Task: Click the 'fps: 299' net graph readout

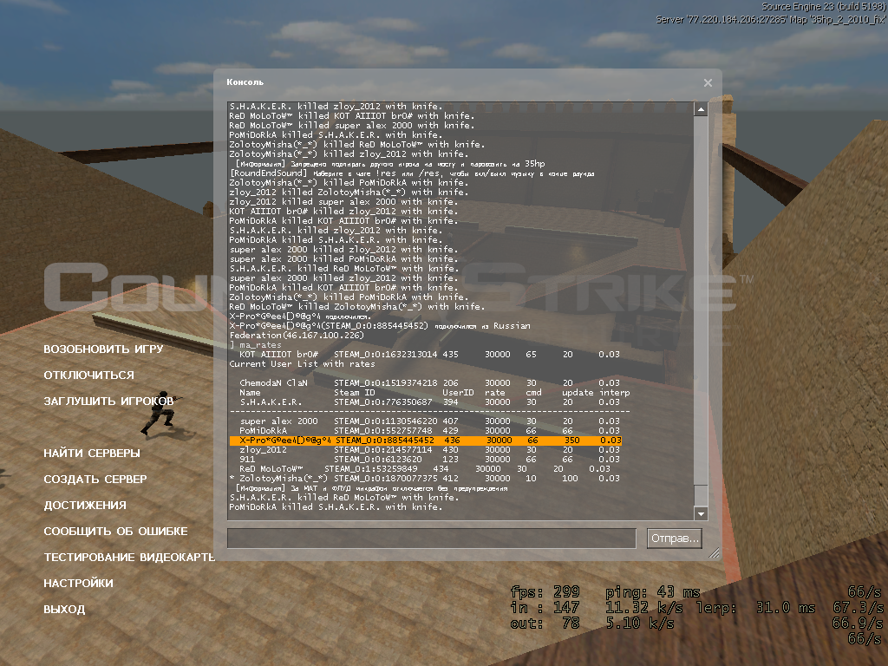Action: click(545, 592)
